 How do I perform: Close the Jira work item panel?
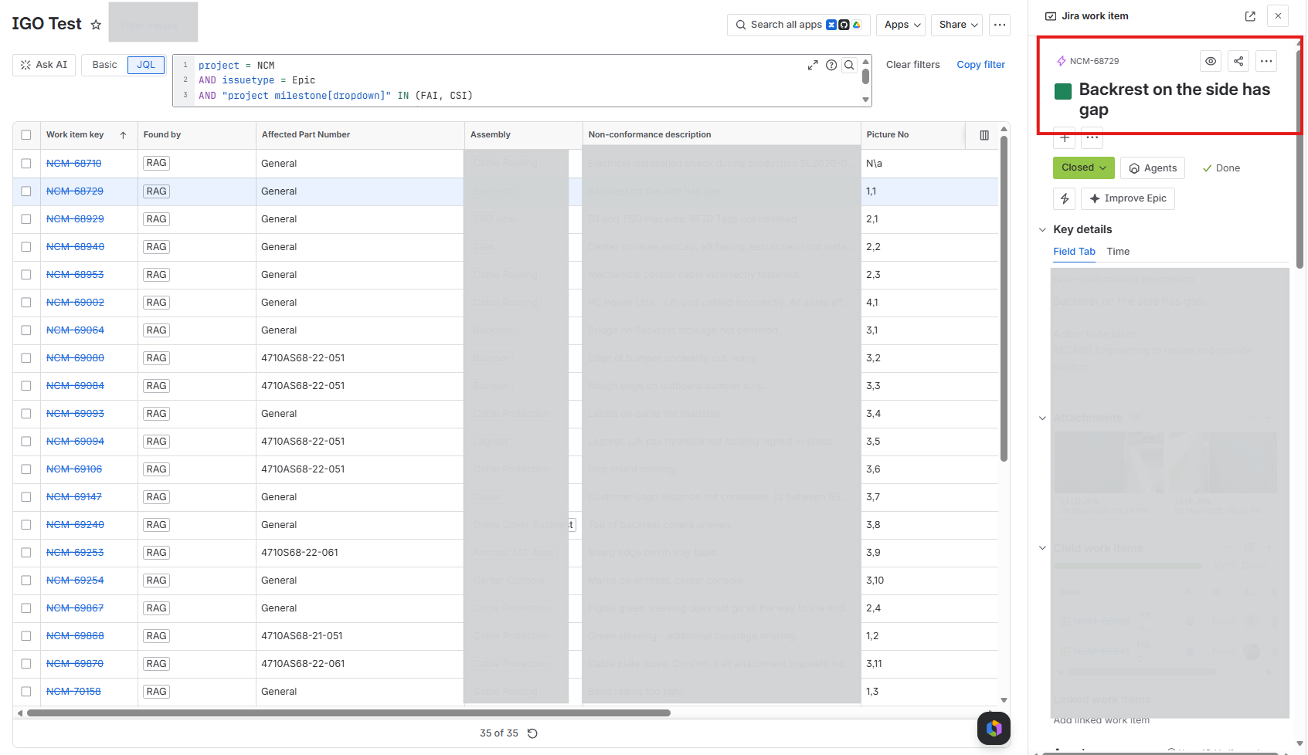[1279, 15]
